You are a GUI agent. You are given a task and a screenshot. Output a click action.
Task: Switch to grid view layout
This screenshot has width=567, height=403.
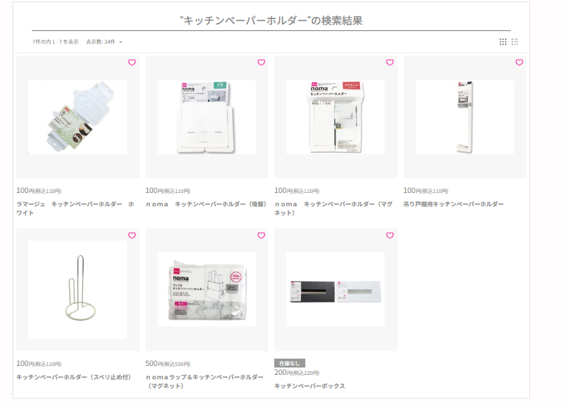pyautogui.click(x=503, y=41)
